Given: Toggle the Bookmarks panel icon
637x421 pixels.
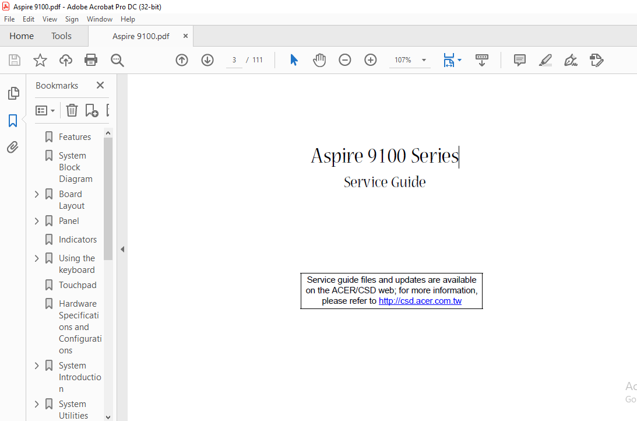Looking at the screenshot, I should tap(13, 121).
